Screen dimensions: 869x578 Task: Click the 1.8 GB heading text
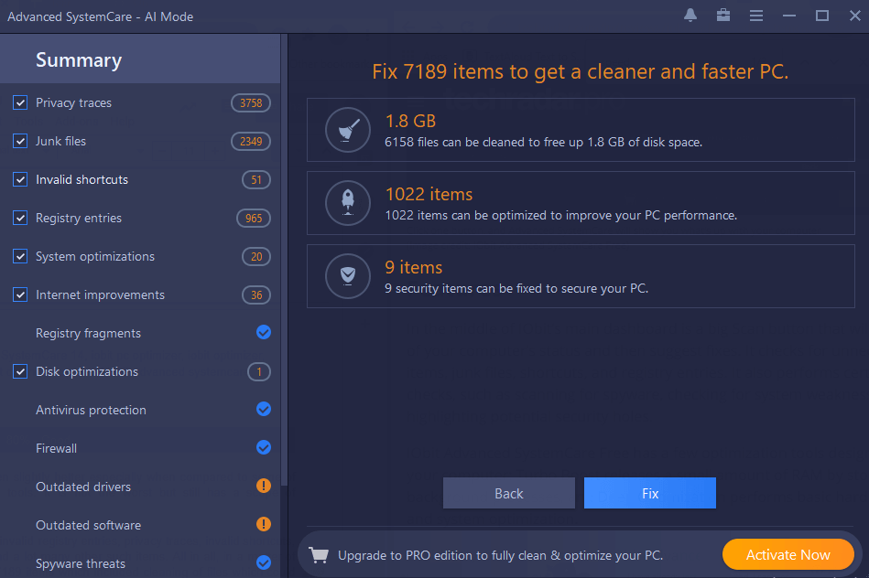click(410, 121)
